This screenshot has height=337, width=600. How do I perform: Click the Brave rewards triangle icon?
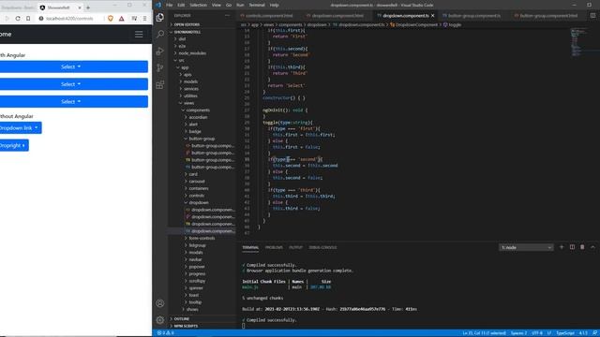(121, 19)
